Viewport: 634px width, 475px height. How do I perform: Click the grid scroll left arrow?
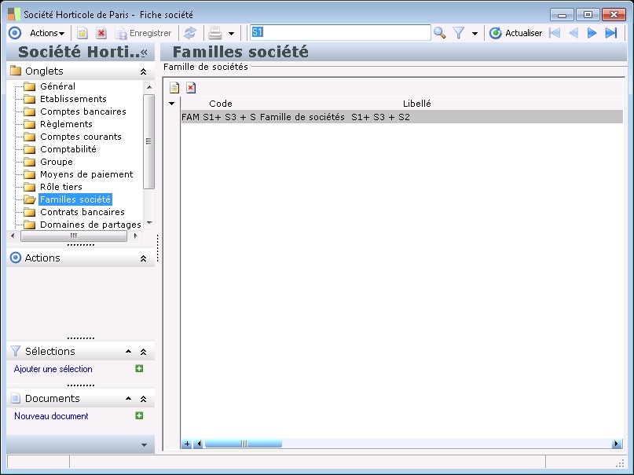click(199, 444)
